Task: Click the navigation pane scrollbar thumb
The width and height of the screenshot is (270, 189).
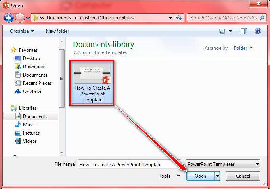Action: (61, 78)
